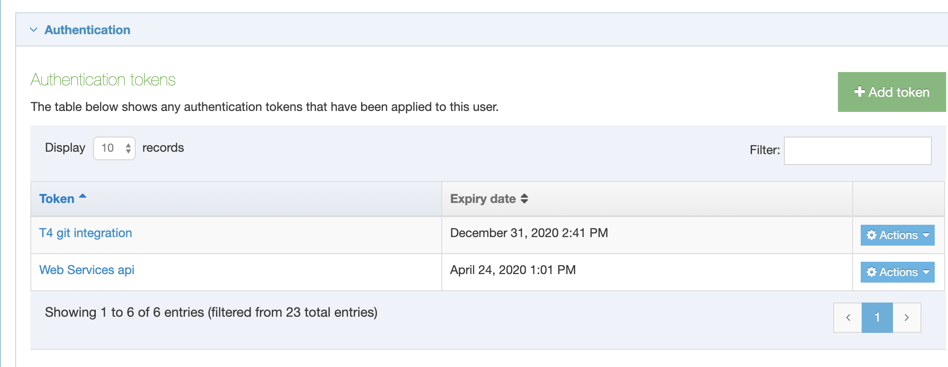Viewport: 948px width, 367px height.
Task: Click the plus icon on Add token
Action: pos(859,92)
